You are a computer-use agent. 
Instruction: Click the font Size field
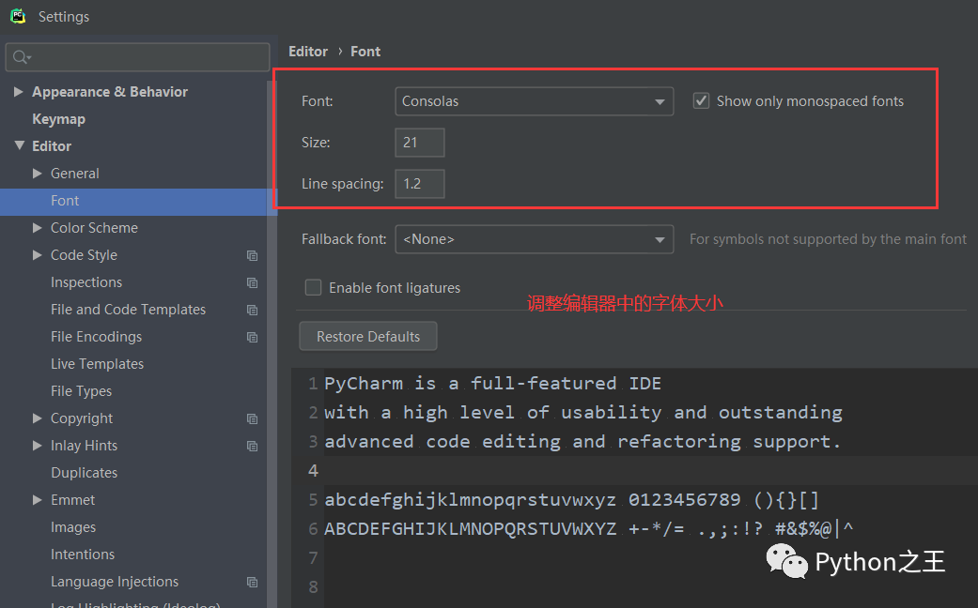click(420, 143)
